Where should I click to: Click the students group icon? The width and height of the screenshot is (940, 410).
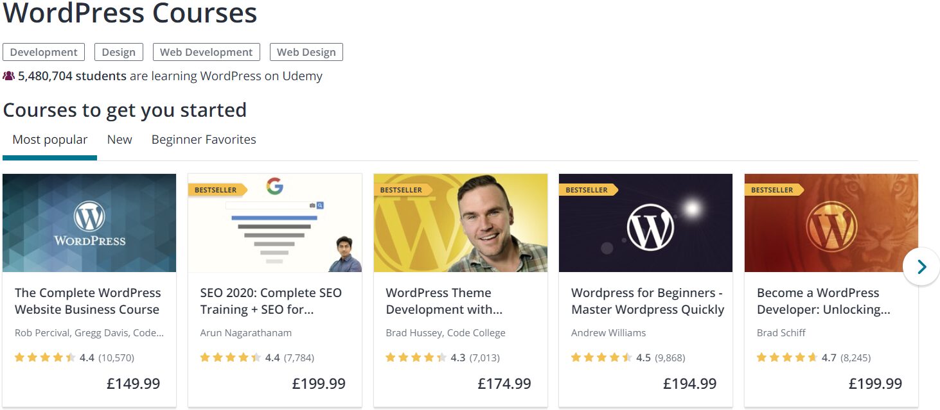[8, 76]
